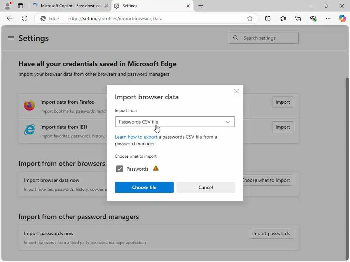Open the split screen icon

pos(268,18)
